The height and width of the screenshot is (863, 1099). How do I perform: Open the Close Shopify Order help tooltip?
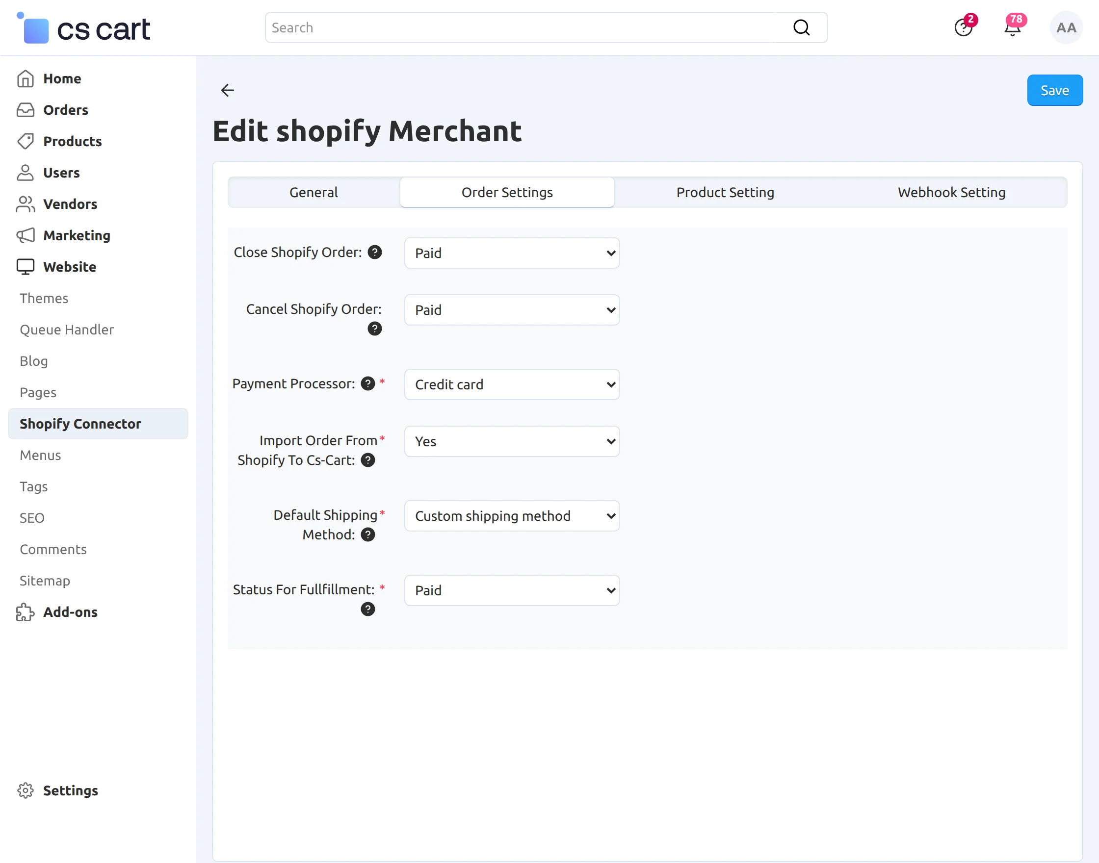point(374,252)
